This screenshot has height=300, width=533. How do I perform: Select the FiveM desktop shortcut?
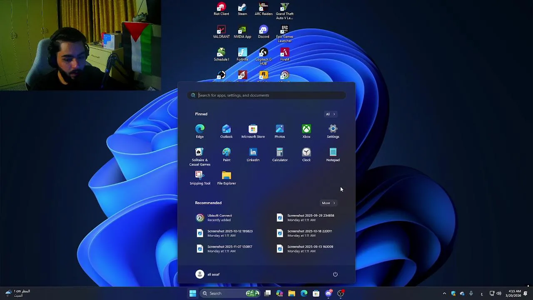pyautogui.click(x=284, y=55)
